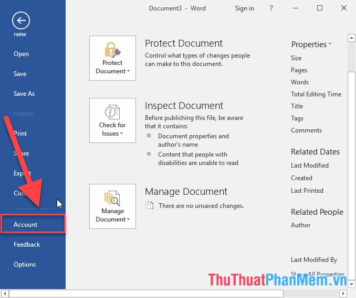Open the Account page
Image resolution: width=356 pixels, height=298 pixels.
point(33,224)
